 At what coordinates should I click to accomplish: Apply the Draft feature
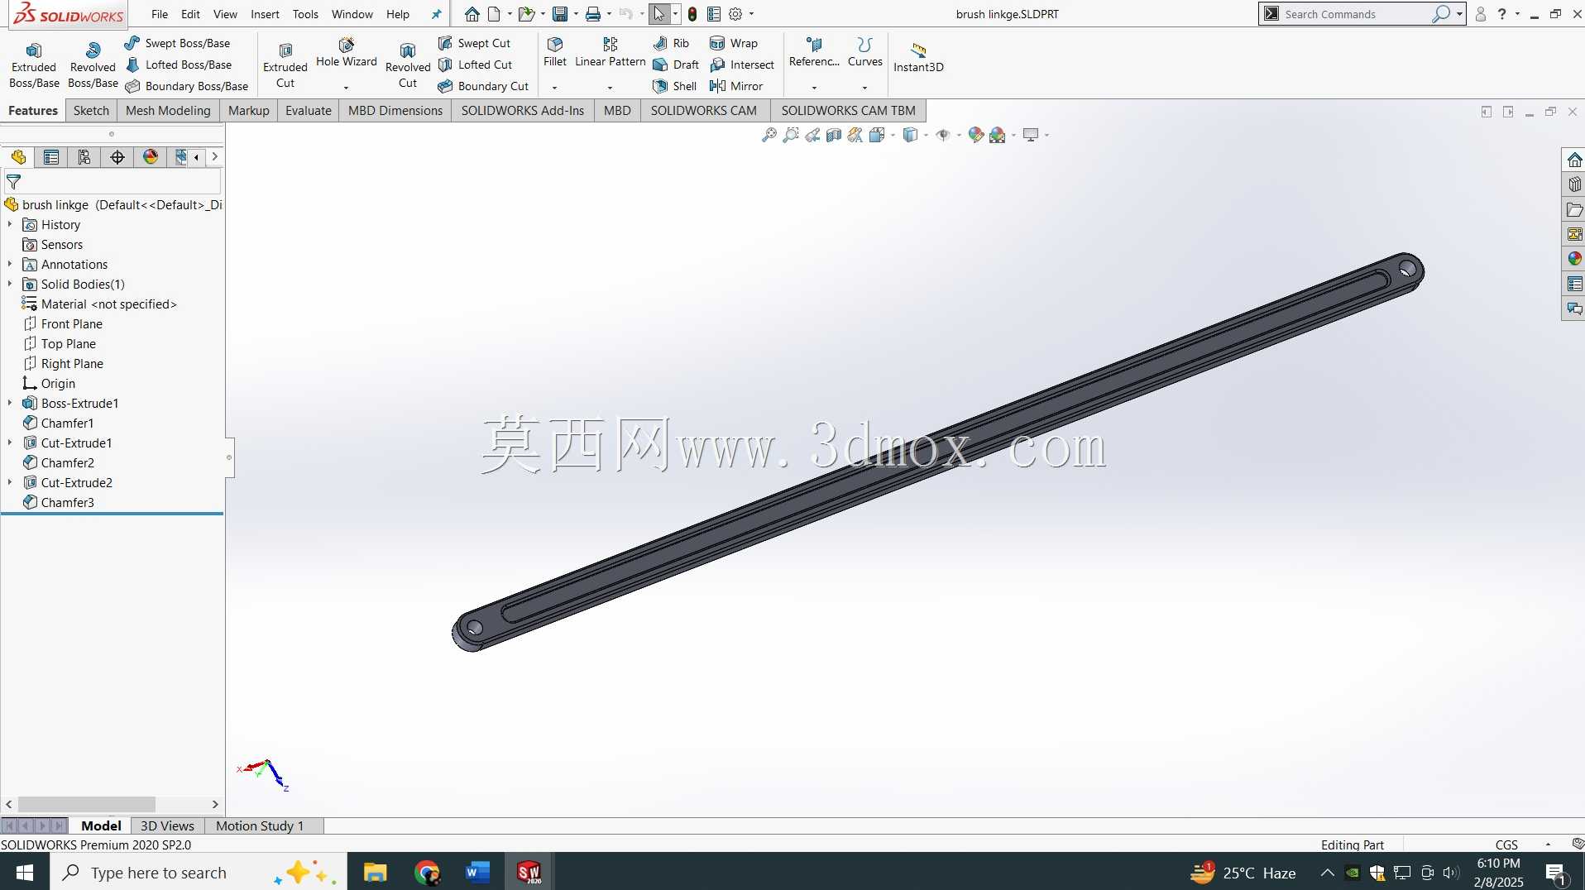[x=676, y=65]
